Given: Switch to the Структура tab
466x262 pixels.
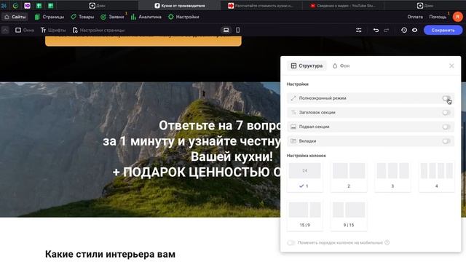Looking at the screenshot, I should click(x=307, y=65).
